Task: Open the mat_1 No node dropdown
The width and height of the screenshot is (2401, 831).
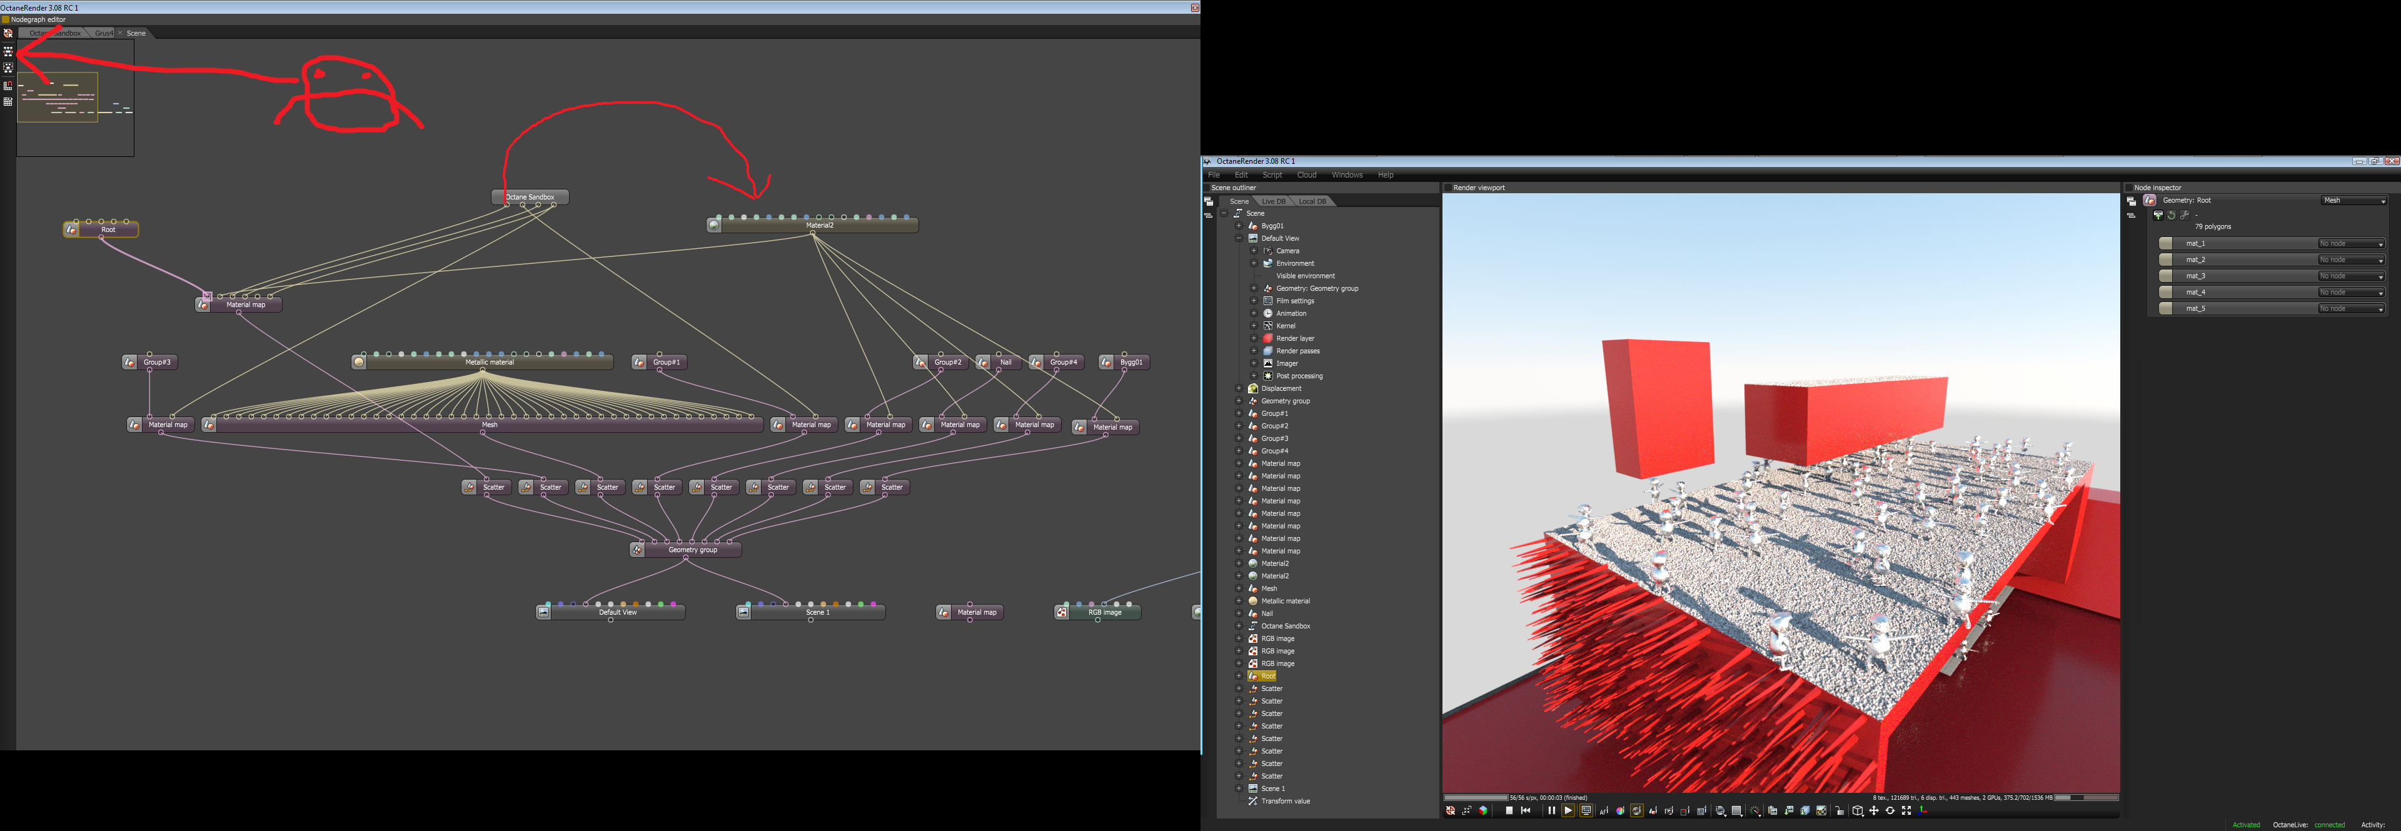Action: click(x=2351, y=243)
